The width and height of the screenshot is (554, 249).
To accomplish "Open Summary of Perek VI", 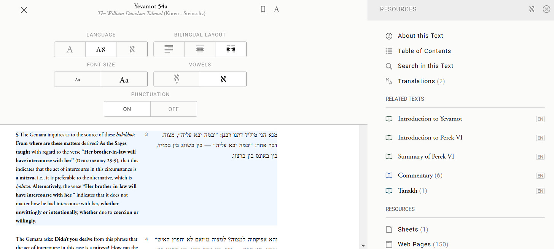I will pos(426,157).
